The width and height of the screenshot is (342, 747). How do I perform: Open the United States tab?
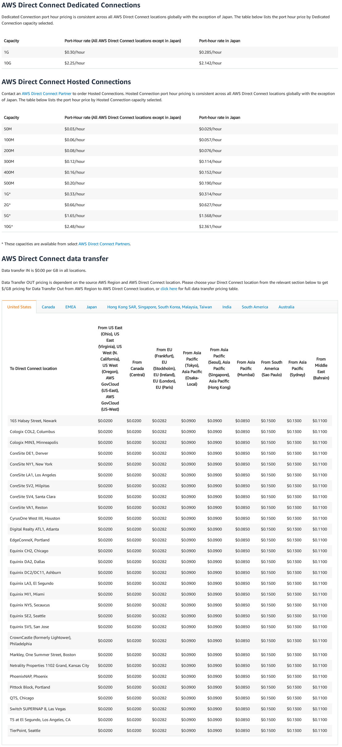point(19,307)
